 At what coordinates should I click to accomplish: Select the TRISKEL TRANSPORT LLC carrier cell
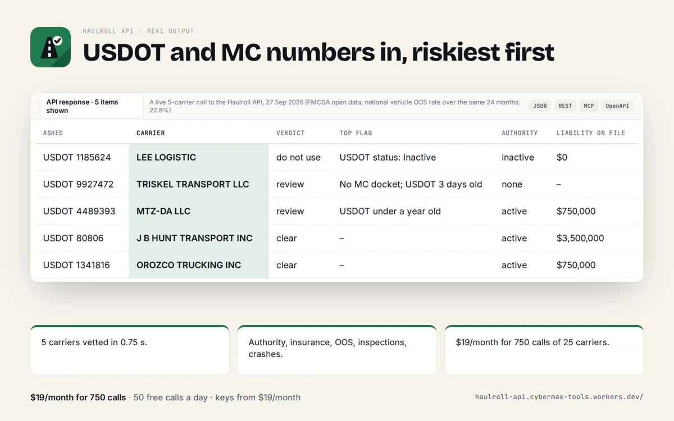pyautogui.click(x=199, y=184)
